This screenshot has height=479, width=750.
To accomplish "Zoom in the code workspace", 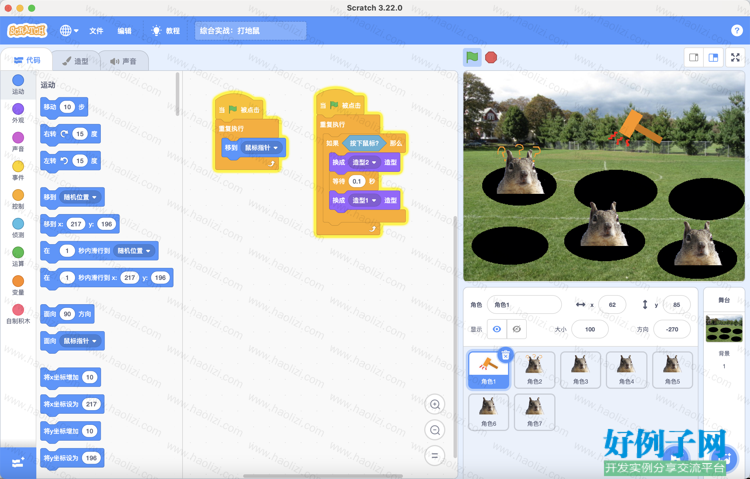I will 434,404.
